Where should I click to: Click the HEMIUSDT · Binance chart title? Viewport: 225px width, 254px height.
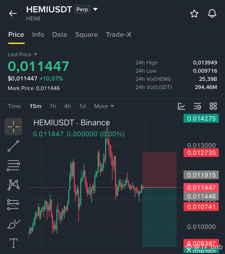[x=72, y=123]
